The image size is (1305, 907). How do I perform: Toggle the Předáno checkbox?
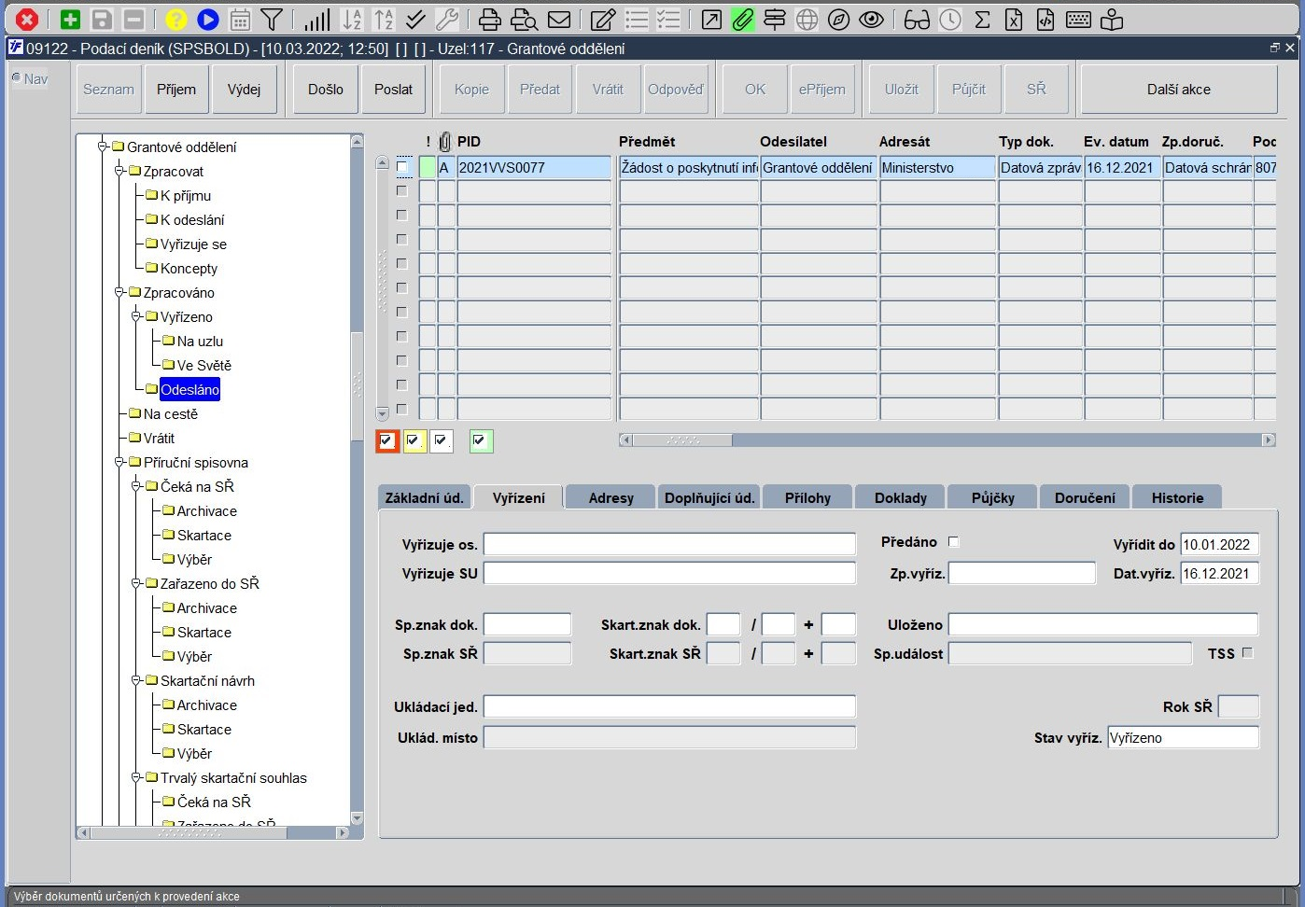[953, 541]
